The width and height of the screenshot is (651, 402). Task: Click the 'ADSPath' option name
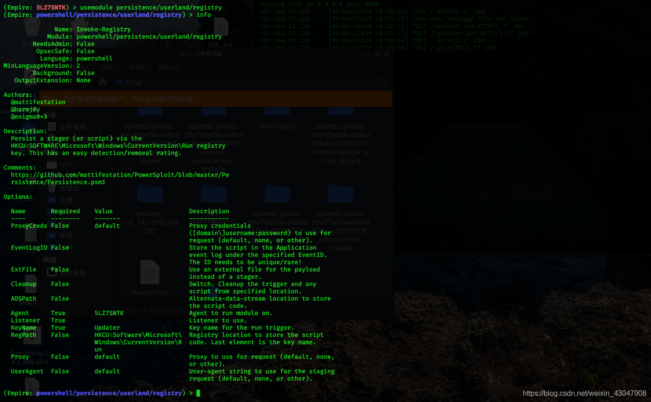[x=24, y=298]
